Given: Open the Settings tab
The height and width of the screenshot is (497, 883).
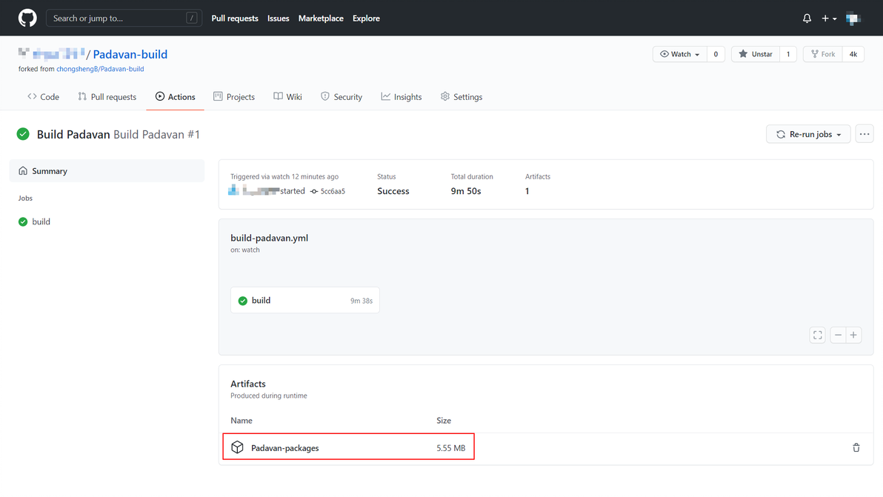Looking at the screenshot, I should [461, 97].
